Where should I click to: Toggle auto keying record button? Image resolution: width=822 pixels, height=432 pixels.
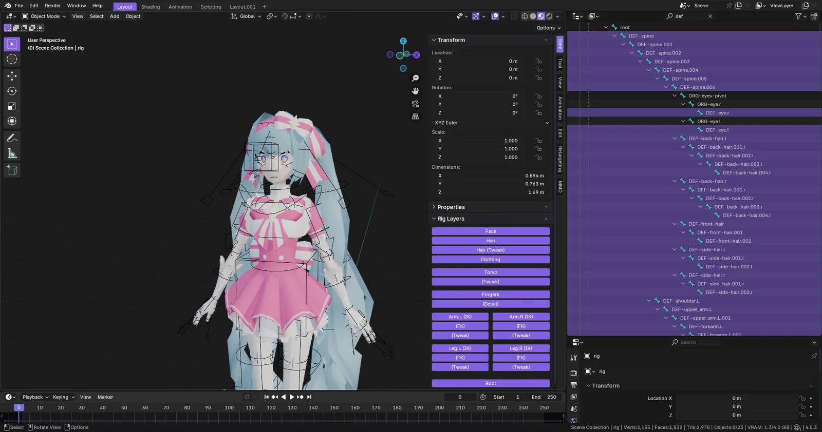click(x=247, y=397)
